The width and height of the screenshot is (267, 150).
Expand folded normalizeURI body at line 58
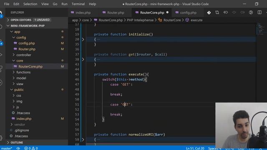pyautogui.click(x=83, y=140)
